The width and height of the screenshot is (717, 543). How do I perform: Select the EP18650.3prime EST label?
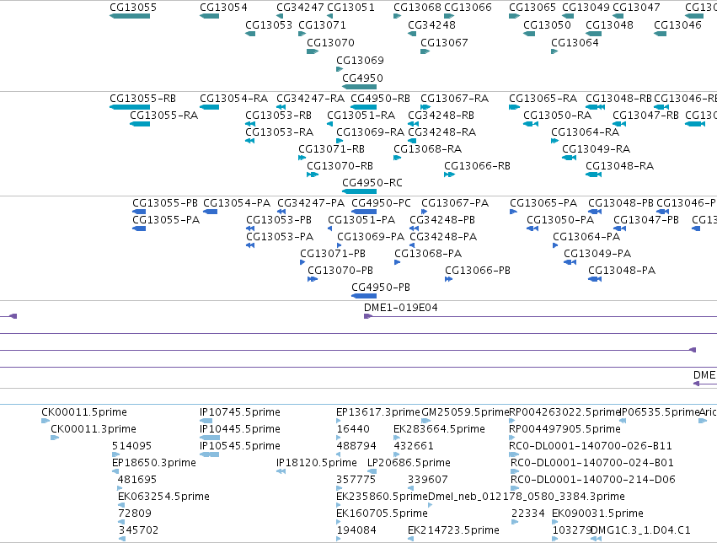(x=154, y=463)
